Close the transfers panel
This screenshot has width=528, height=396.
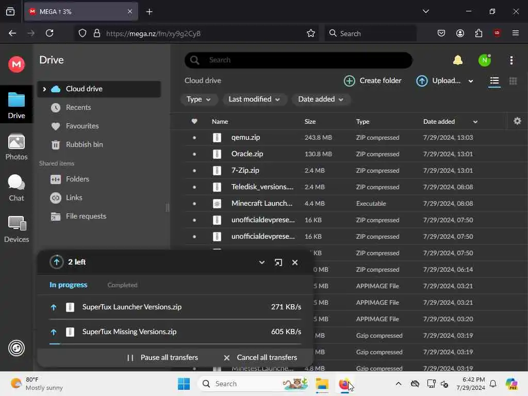[294, 262]
